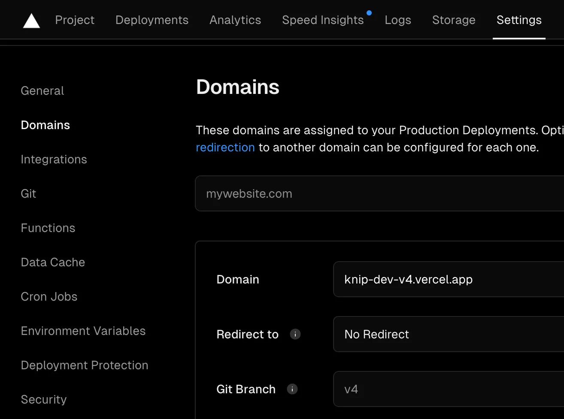Go to the Speed Insights tab
564x419 pixels.
[x=323, y=20]
